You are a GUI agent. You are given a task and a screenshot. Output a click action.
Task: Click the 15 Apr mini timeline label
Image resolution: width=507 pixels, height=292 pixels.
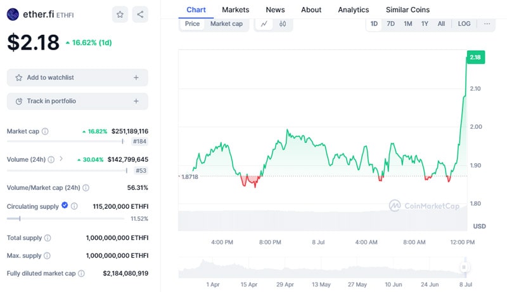point(248,284)
